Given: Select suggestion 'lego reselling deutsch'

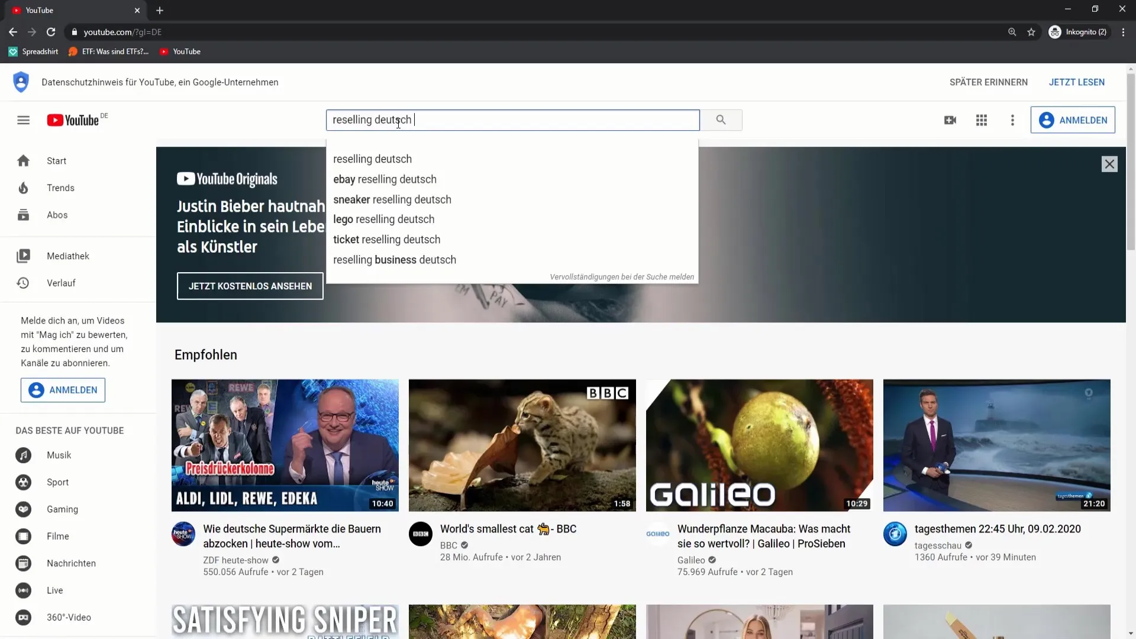Looking at the screenshot, I should (x=512, y=220).
